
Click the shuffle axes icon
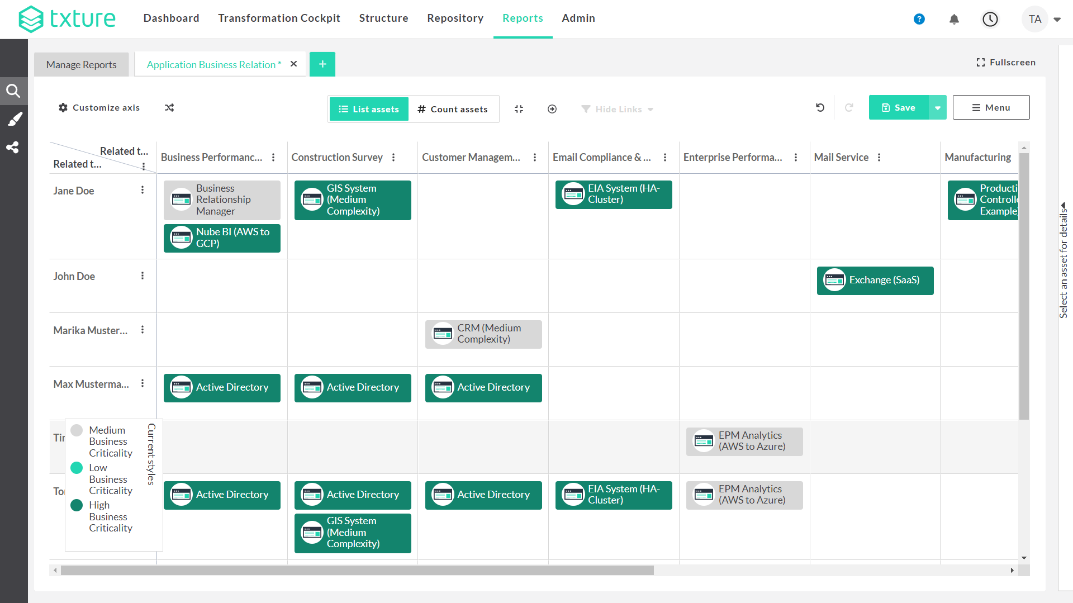tap(169, 108)
